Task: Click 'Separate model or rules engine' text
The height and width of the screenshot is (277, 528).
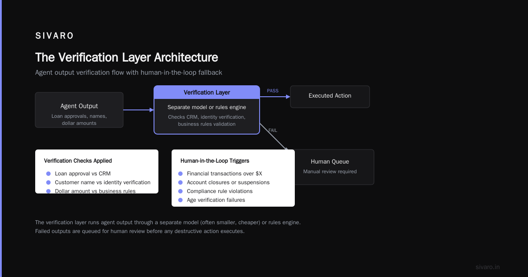Action: click(207, 107)
